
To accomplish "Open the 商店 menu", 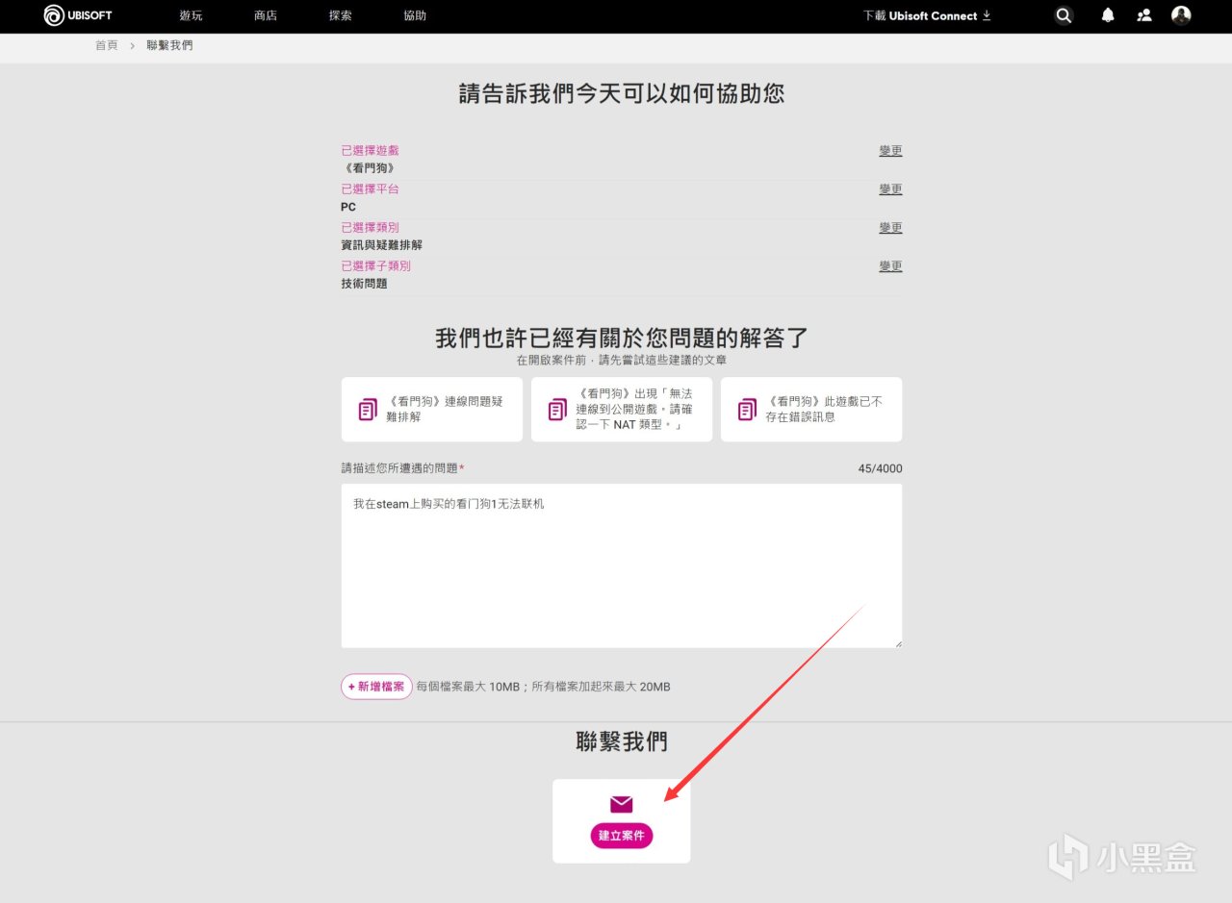I will click(266, 16).
